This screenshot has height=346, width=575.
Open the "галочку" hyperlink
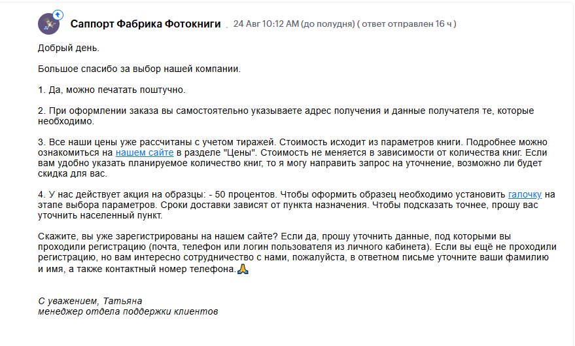525,194
